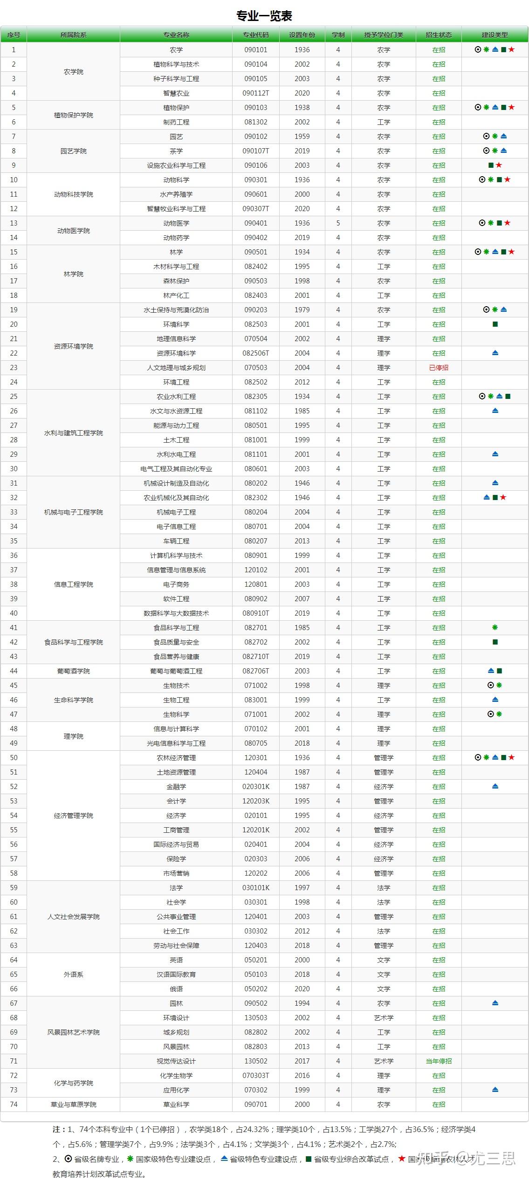Viewport: 529px width, 1180px height.
Task: Click the red star icon in 农林经济管理 row
Action: pos(512,757)
